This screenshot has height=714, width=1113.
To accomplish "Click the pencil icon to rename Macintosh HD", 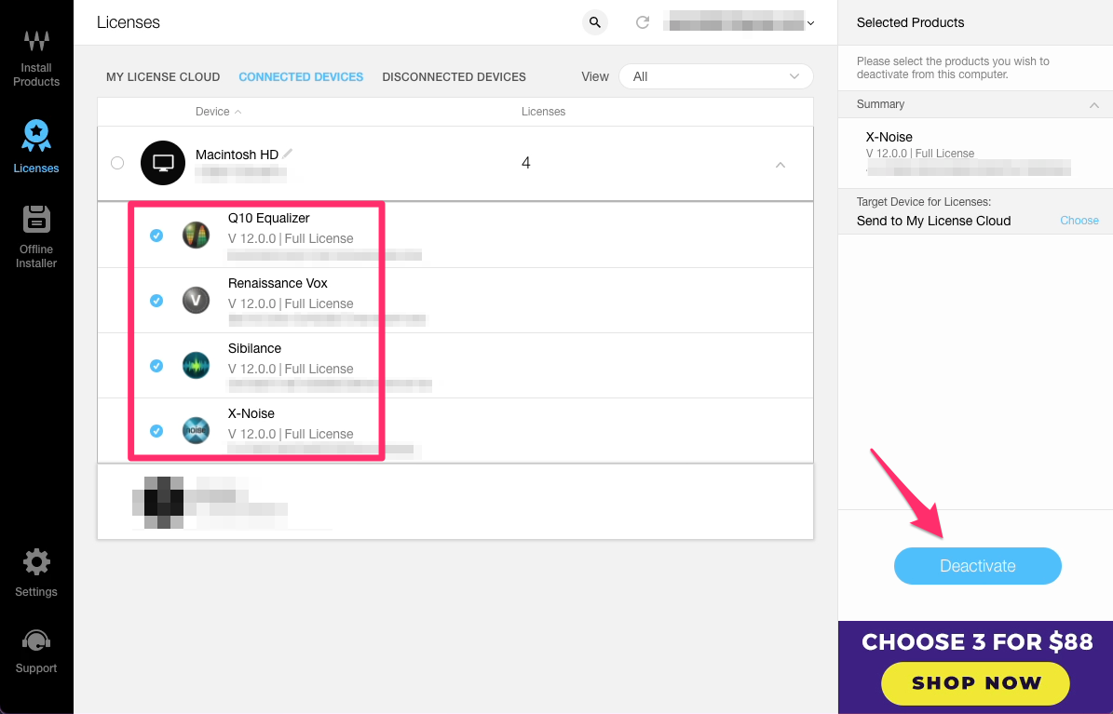I will click(288, 154).
